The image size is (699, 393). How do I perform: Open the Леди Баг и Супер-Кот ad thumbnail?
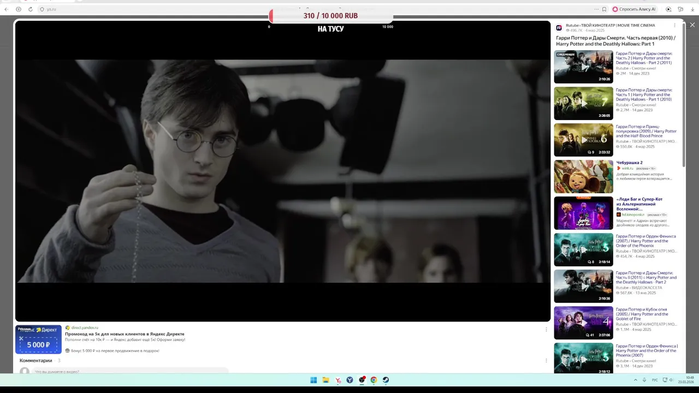coord(583,213)
